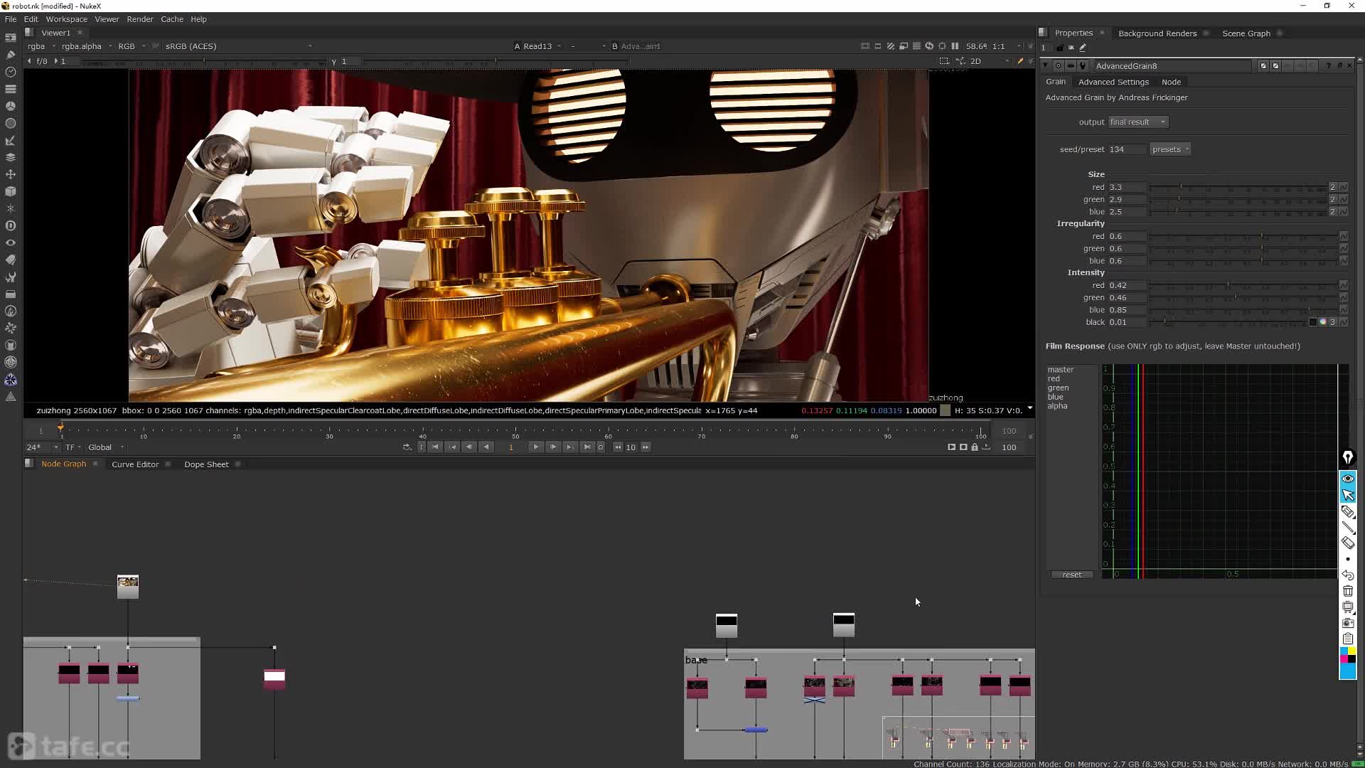Select the arrow tool in the right strip
The width and height of the screenshot is (1365, 768).
tap(1348, 495)
